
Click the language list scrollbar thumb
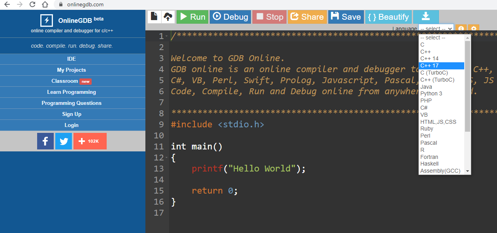click(468, 86)
